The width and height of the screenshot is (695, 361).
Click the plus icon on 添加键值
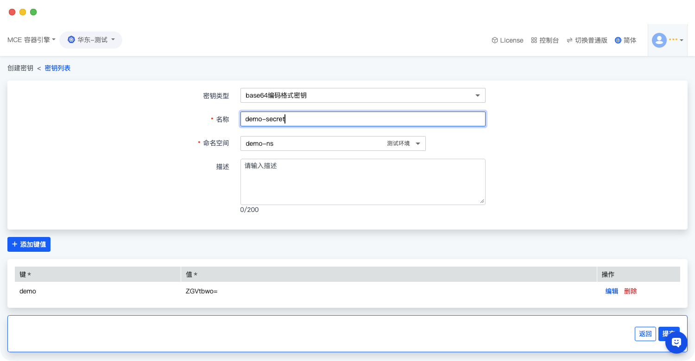click(x=15, y=244)
